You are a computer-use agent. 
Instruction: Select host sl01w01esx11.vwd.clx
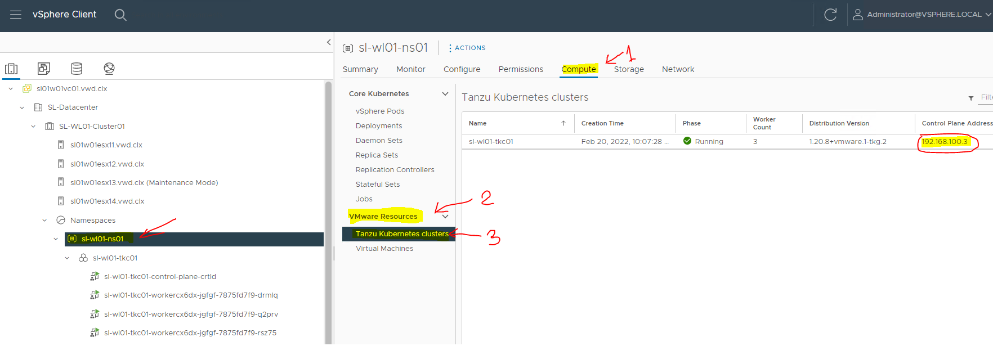pyautogui.click(x=106, y=145)
